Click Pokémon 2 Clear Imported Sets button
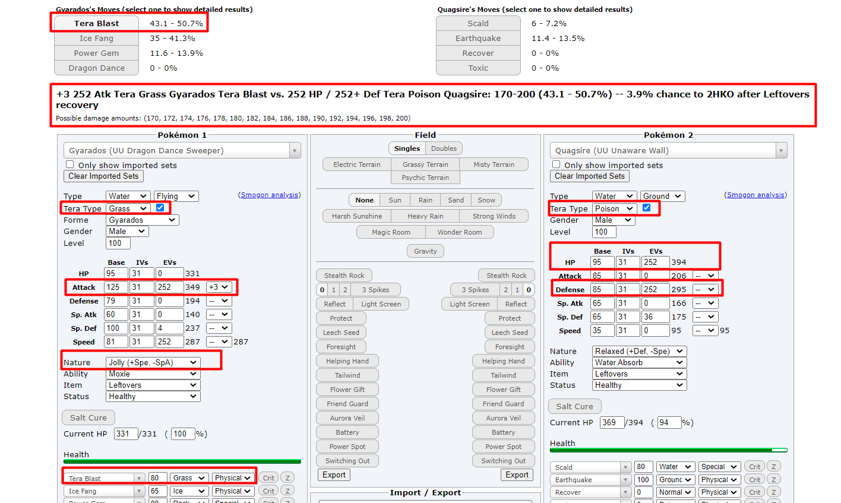841x503 pixels. click(590, 176)
